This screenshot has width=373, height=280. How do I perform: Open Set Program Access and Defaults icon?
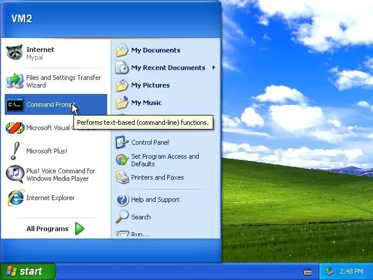click(122, 160)
